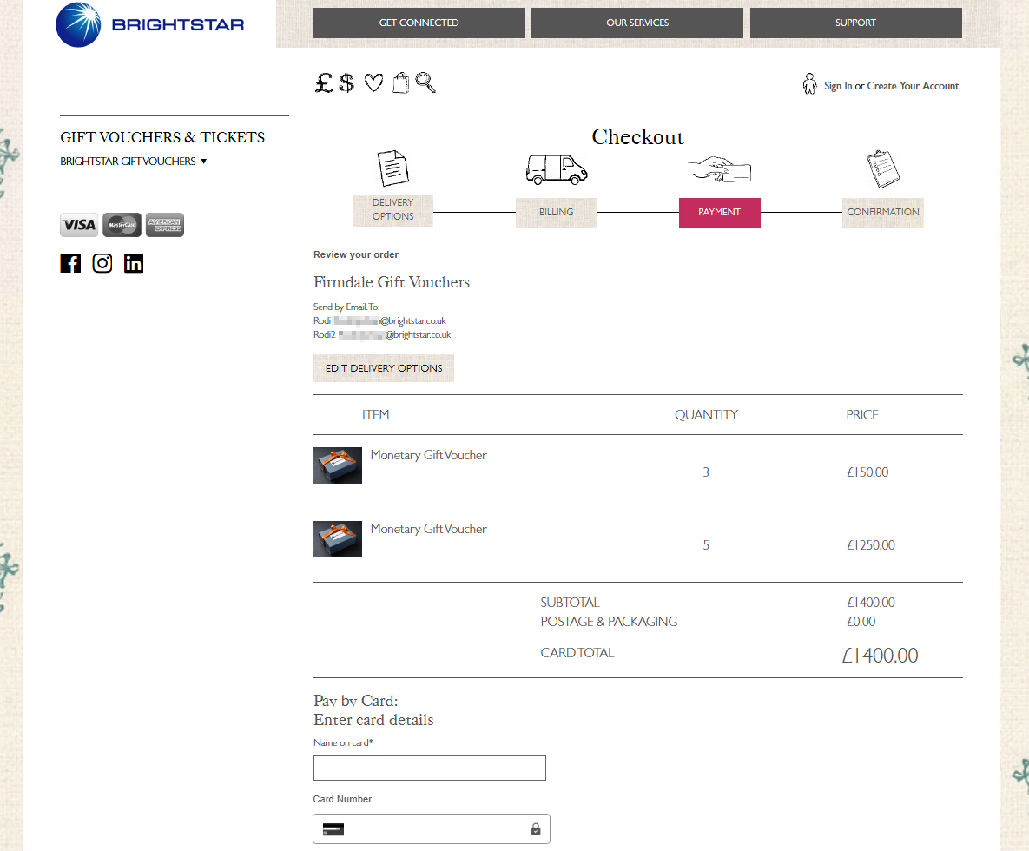1029x851 pixels.
Task: Expand the Brightstar Gift Vouchers dropdown
Action: pyautogui.click(x=133, y=161)
